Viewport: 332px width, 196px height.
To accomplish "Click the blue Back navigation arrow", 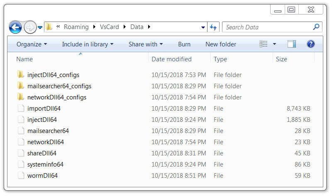I will tap(15, 27).
